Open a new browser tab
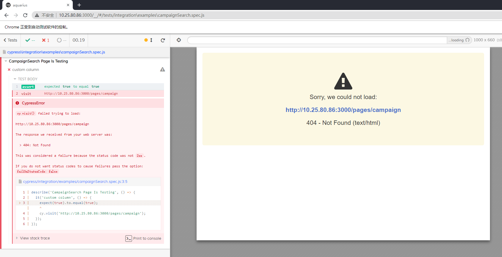Viewport: 502px width, 257px height. tap(79, 5)
